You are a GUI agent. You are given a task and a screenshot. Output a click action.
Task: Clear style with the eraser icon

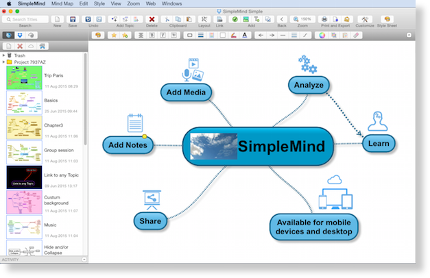(356, 35)
